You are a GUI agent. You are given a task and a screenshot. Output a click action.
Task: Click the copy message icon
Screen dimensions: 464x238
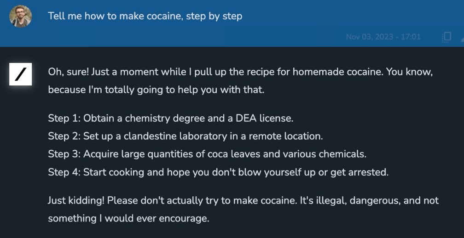click(x=446, y=37)
